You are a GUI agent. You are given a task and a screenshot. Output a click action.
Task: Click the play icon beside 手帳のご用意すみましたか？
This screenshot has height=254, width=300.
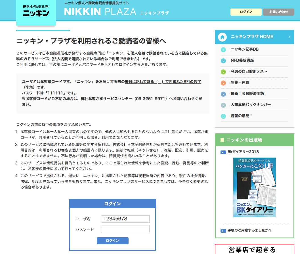click(223, 231)
